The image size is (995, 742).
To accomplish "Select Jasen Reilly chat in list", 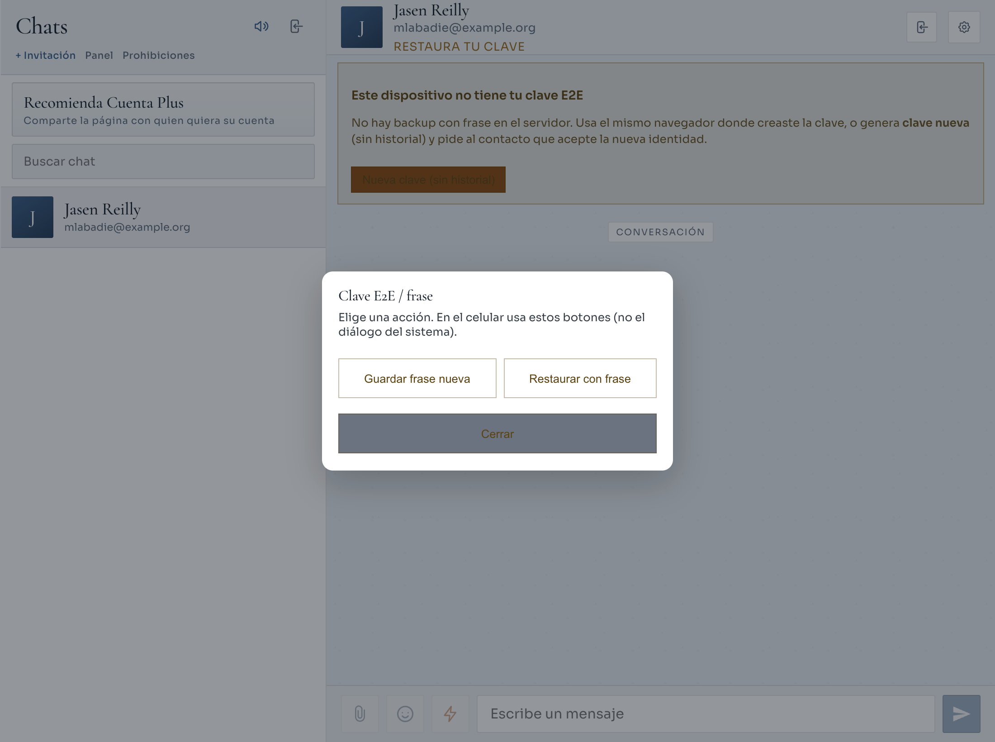I will click(x=163, y=217).
